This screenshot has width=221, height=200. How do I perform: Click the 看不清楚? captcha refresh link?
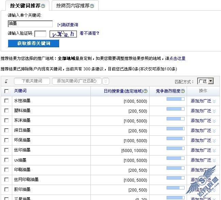(89, 33)
